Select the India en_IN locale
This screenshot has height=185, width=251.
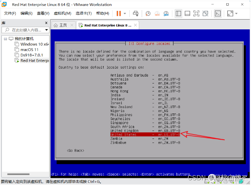pos(139,95)
